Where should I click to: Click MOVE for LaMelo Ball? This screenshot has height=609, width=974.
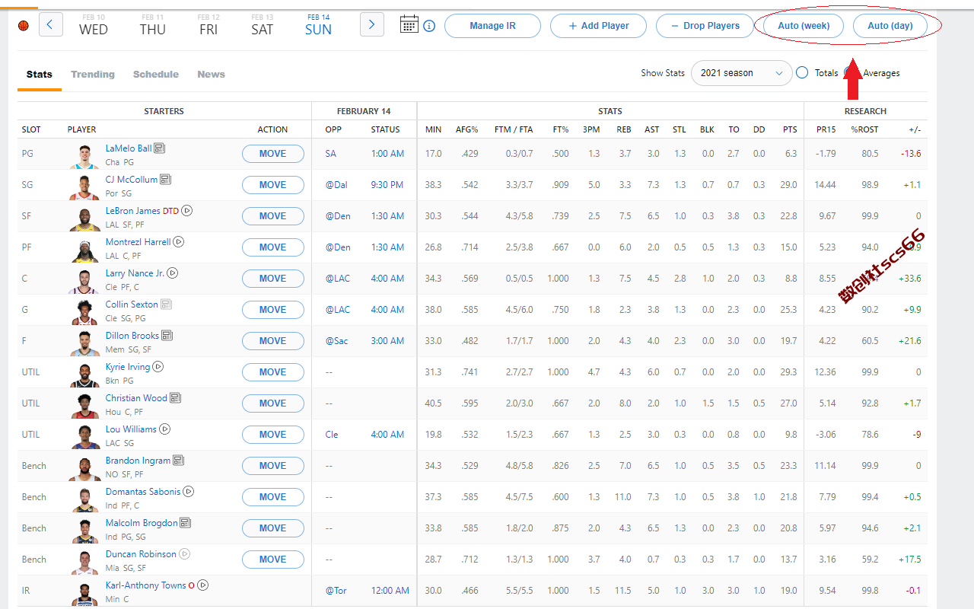272,154
